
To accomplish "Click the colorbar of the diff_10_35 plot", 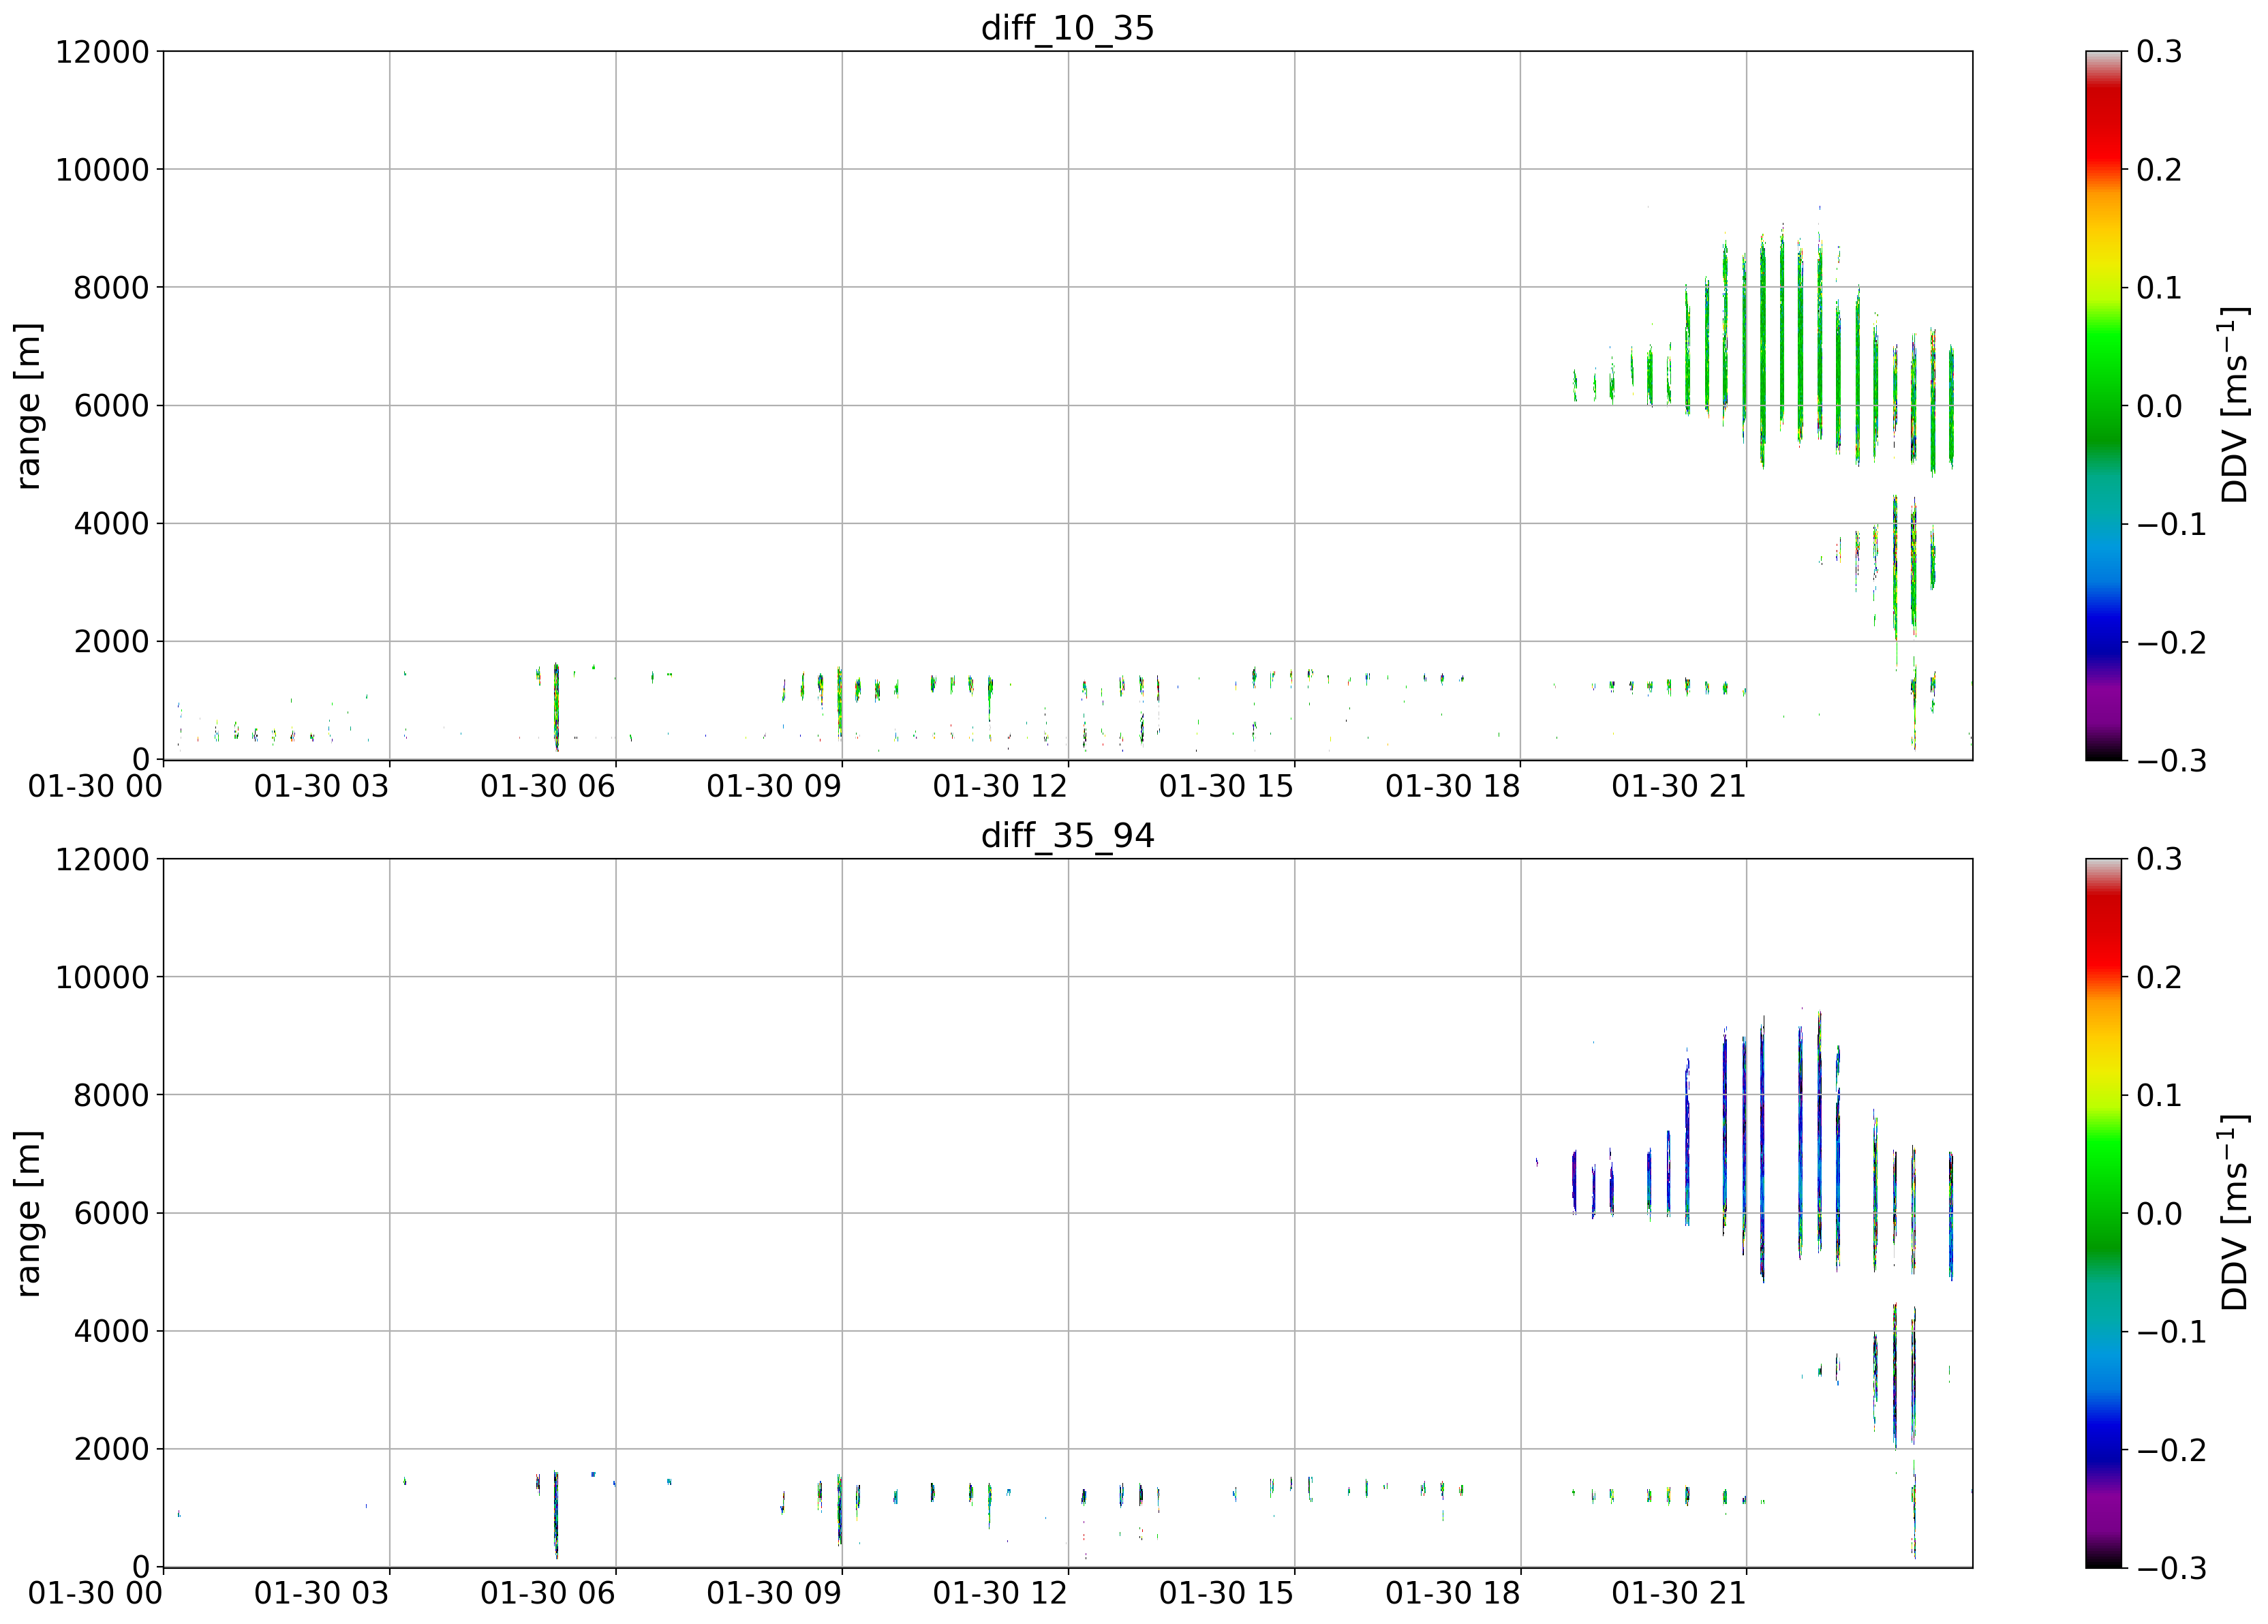I will (2103, 406).
